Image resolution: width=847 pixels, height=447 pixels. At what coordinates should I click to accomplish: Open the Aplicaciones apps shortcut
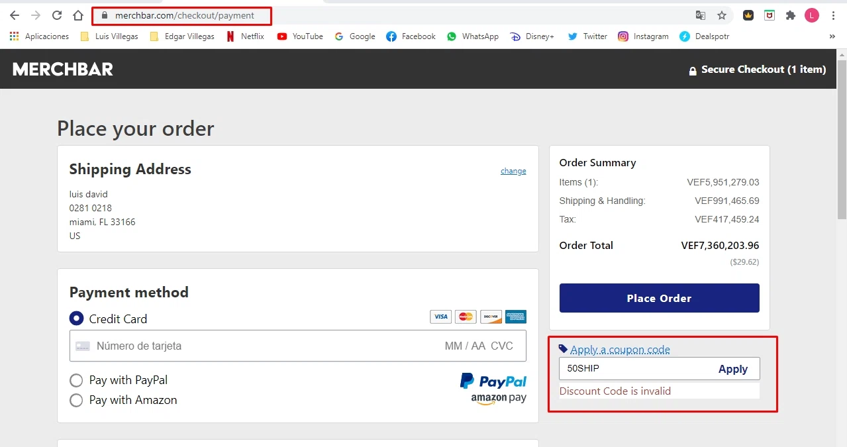[x=39, y=36]
